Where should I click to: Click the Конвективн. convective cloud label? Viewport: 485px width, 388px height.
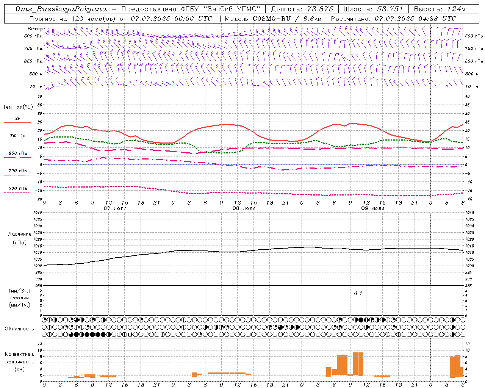click(20, 354)
